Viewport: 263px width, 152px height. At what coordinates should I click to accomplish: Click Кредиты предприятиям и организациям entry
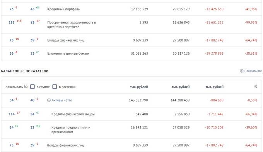[x=71, y=129]
